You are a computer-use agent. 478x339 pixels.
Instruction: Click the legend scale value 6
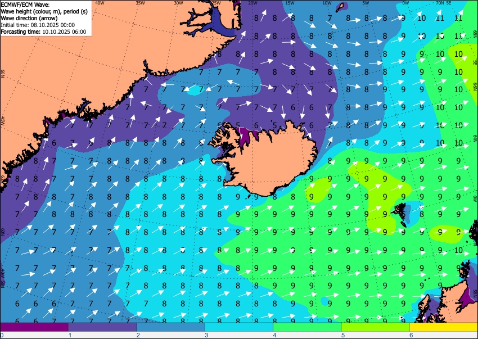click(x=412, y=335)
